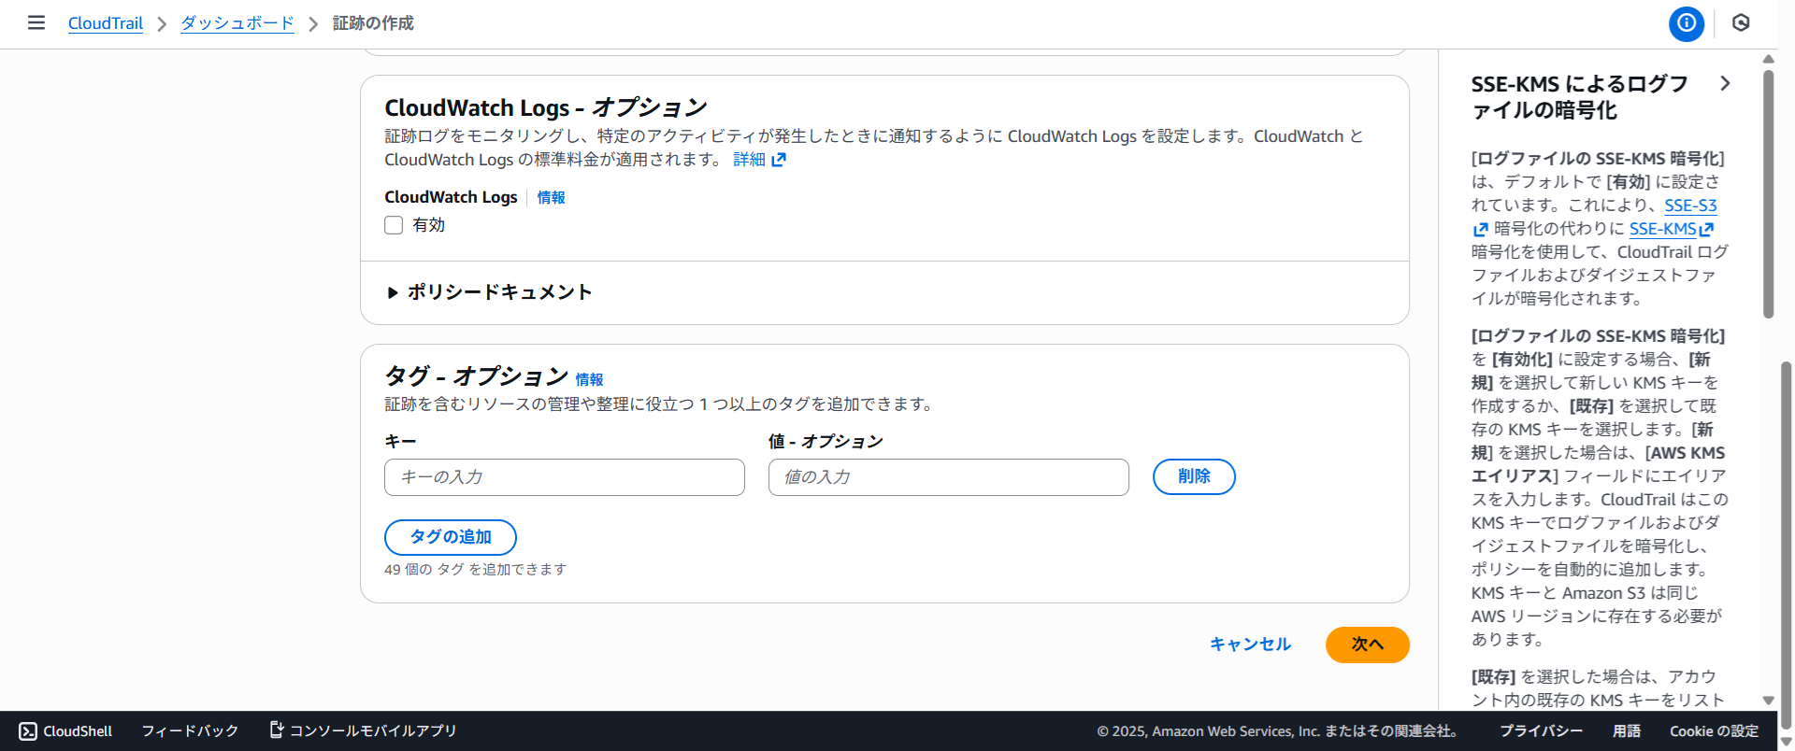Enable the CloudWatch Logs 有効 checkbox

(x=394, y=225)
